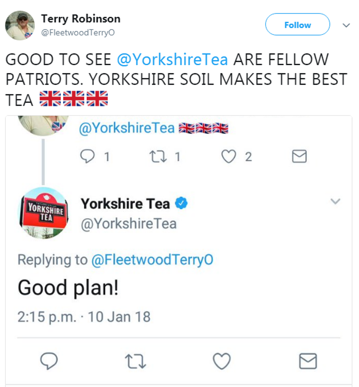
Task: Click Terry Robinson's display name
Action: [81, 19]
